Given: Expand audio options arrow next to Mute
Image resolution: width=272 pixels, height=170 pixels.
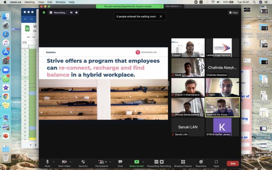Looking at the screenshot, I should point(53,161).
